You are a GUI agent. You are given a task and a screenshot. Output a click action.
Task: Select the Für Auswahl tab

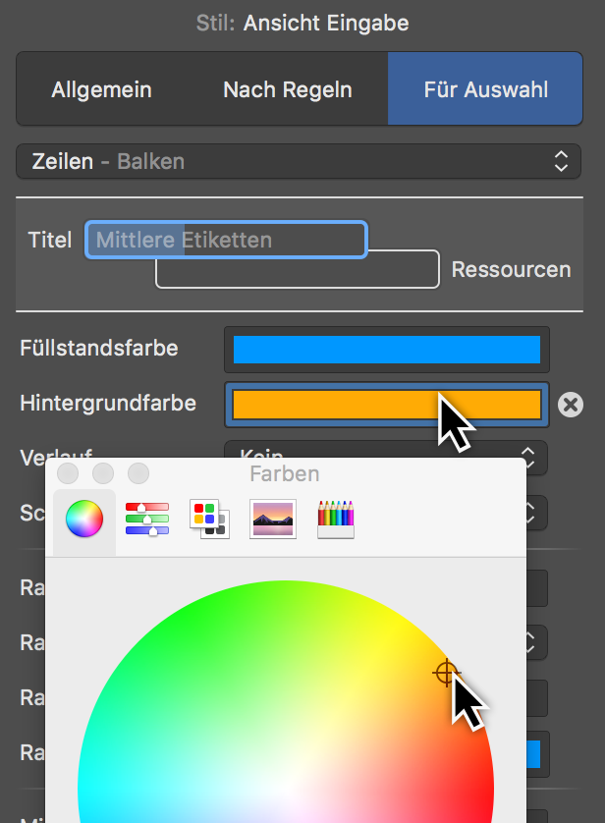[x=485, y=90]
